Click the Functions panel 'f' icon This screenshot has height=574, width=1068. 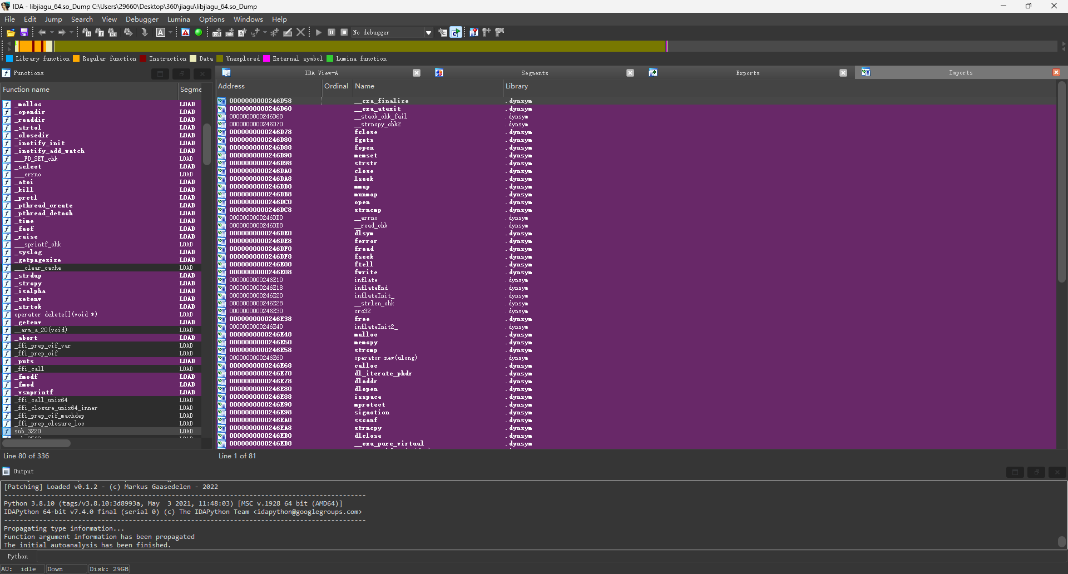6,73
